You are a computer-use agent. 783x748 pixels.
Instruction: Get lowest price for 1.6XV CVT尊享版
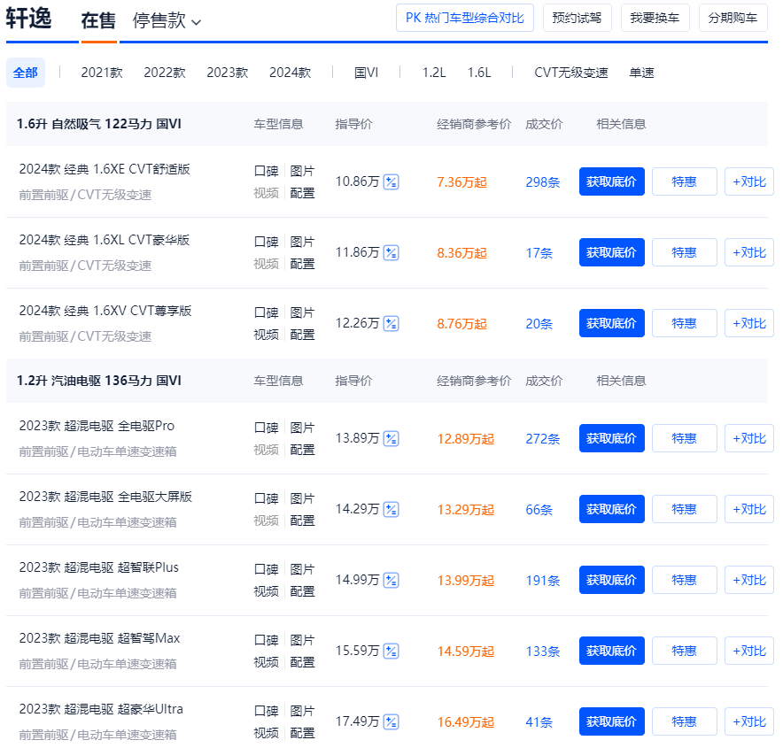tap(612, 323)
